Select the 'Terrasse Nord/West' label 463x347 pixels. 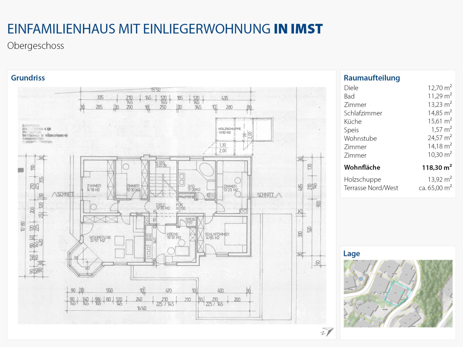pyautogui.click(x=371, y=188)
